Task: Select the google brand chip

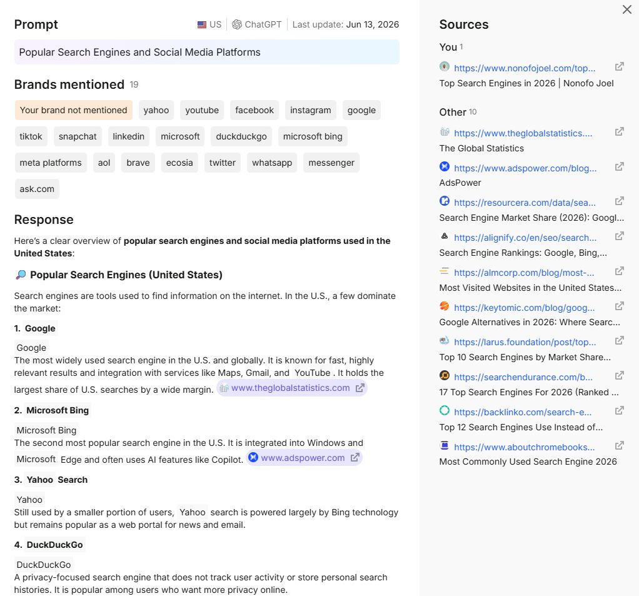Action: [361, 110]
